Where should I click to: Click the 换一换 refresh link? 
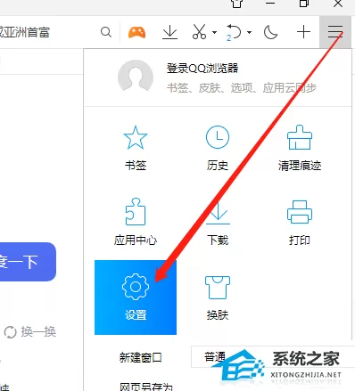(30, 331)
